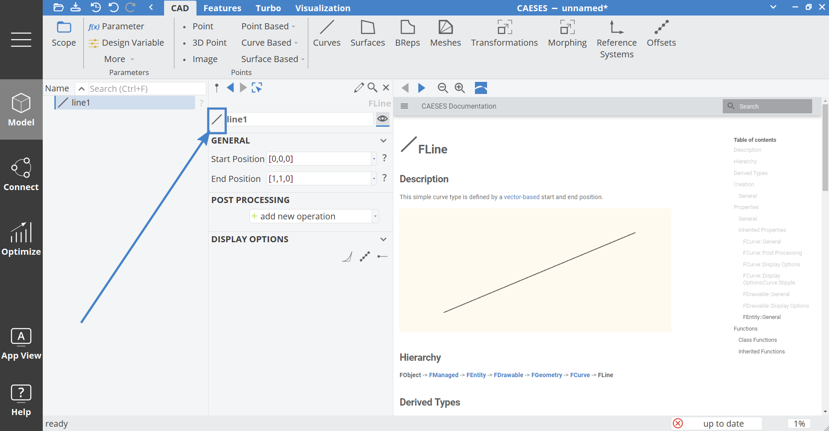Open the FCurve hierarchy link
The image size is (829, 431).
tap(580, 375)
